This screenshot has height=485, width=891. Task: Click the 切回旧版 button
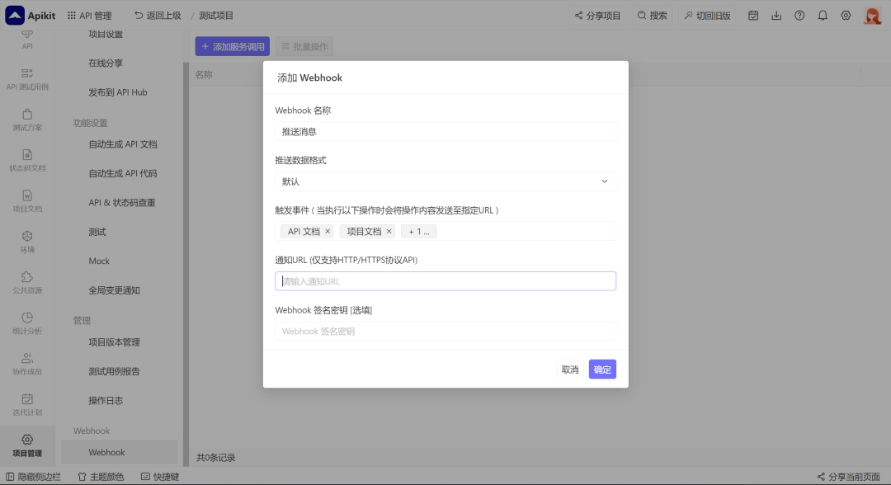click(706, 15)
